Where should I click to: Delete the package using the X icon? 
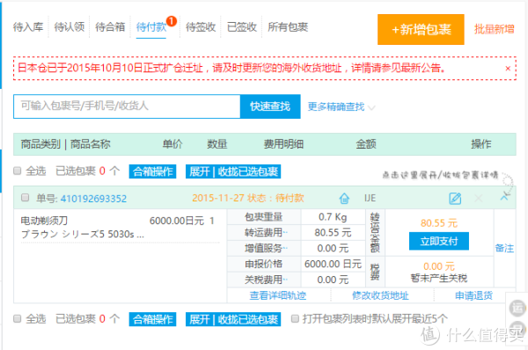point(479,198)
